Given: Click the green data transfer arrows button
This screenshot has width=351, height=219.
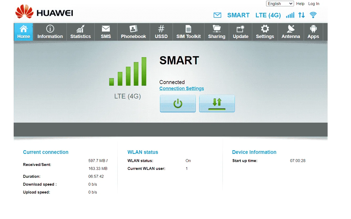Looking at the screenshot, I should click(x=217, y=104).
